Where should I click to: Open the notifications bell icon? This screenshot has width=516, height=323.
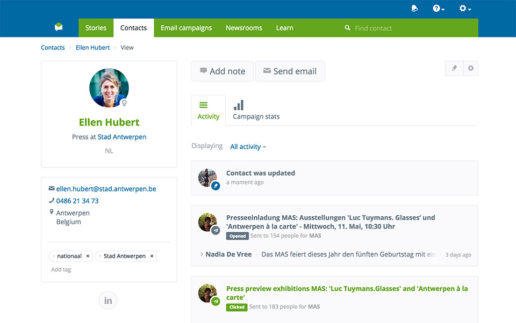click(414, 9)
